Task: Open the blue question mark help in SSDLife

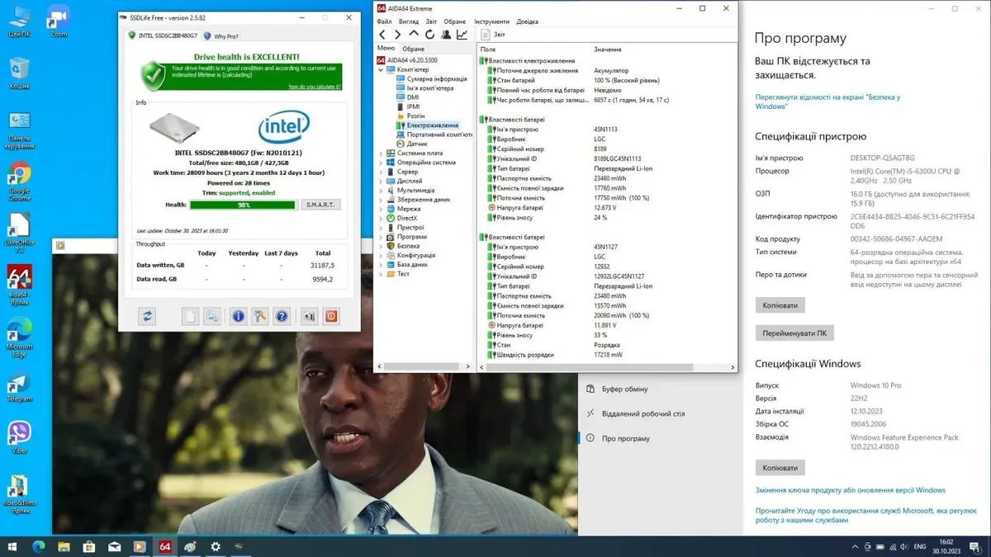Action: [x=282, y=316]
